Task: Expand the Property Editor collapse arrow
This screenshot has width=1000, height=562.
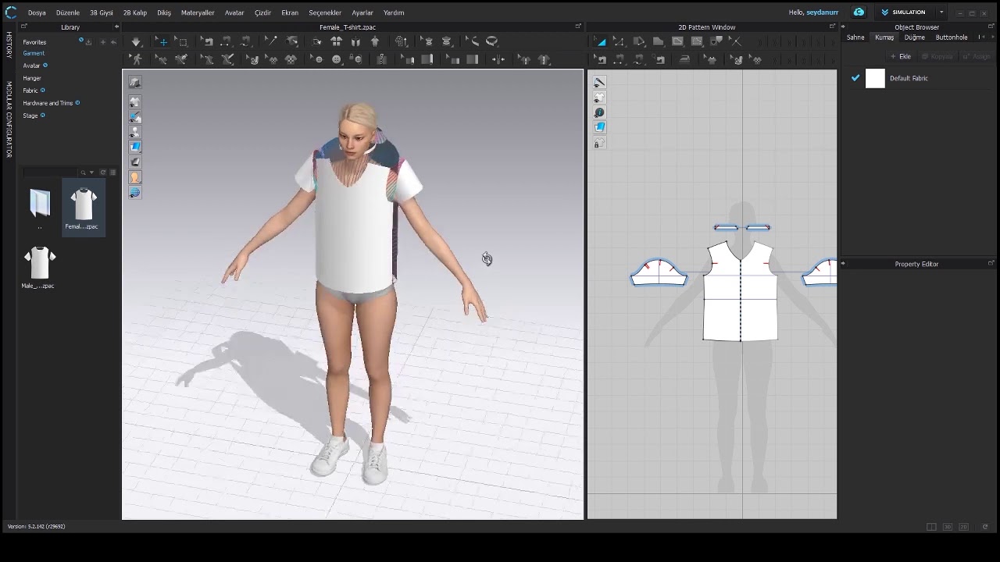Action: click(x=843, y=264)
